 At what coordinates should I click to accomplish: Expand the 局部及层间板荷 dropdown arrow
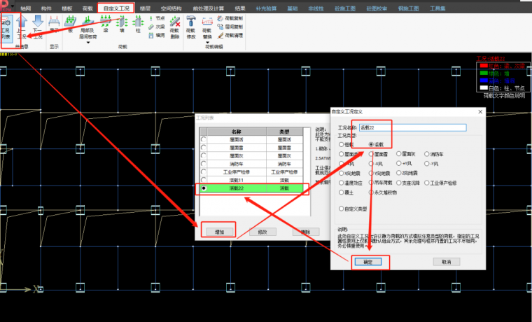pos(88,43)
